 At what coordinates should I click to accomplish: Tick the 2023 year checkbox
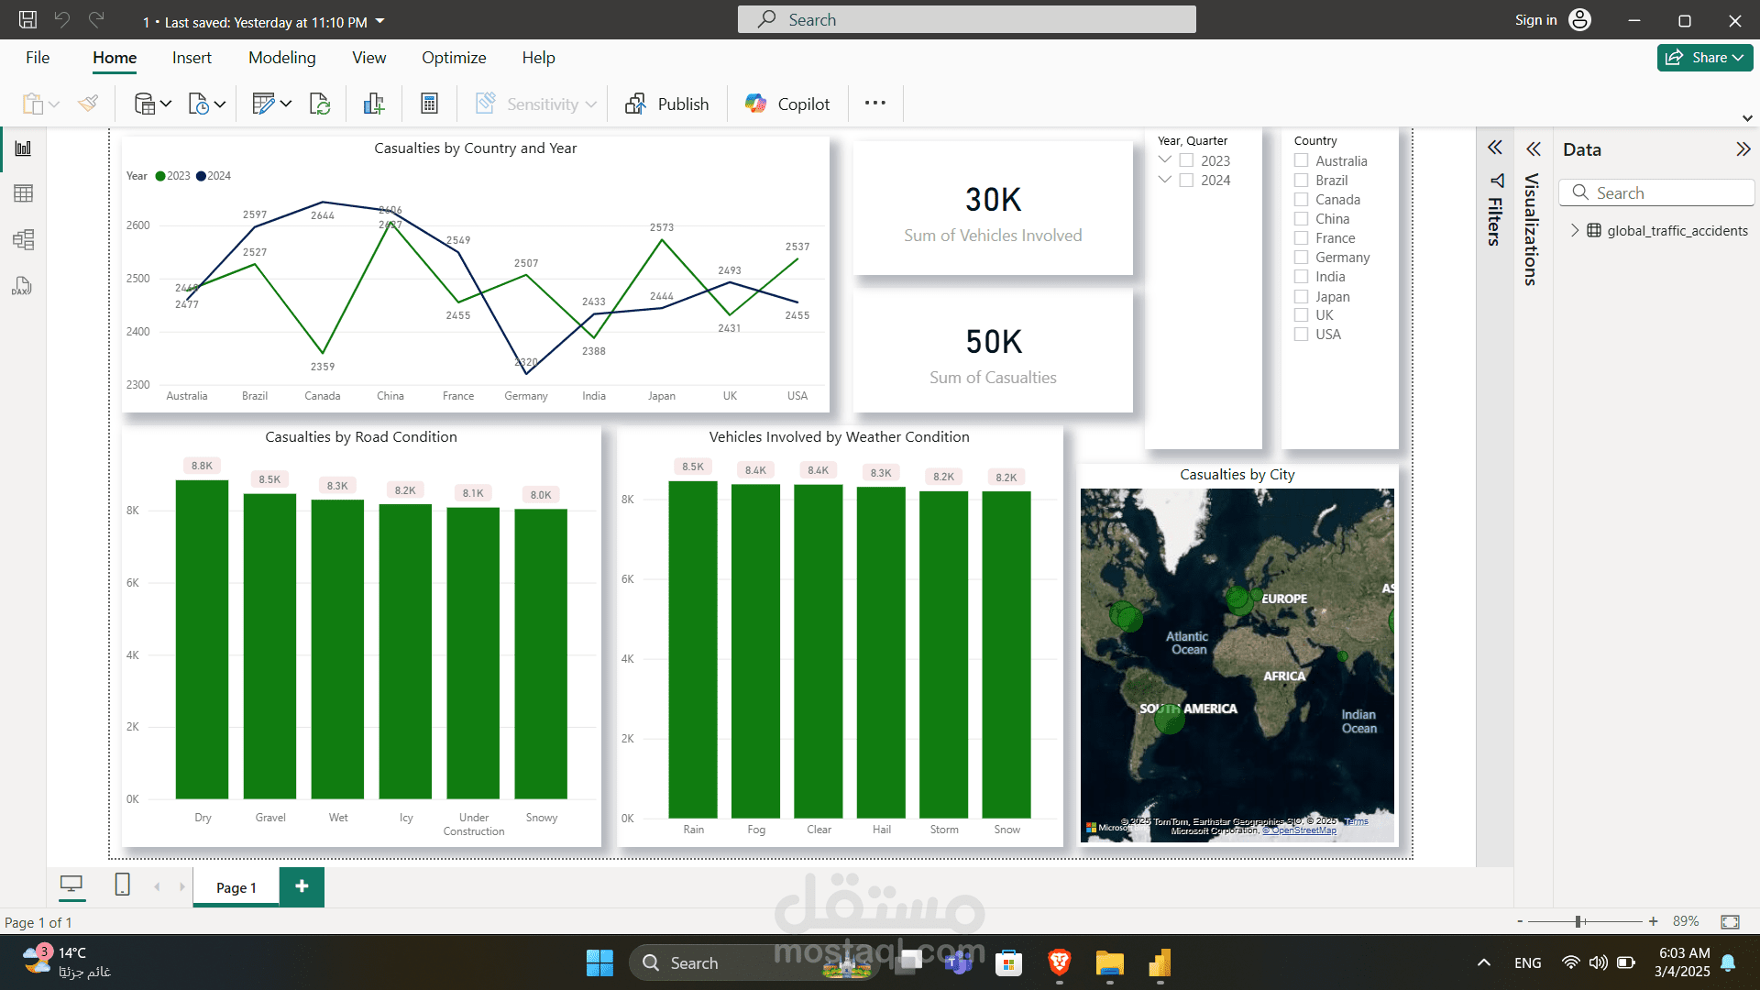click(x=1186, y=160)
